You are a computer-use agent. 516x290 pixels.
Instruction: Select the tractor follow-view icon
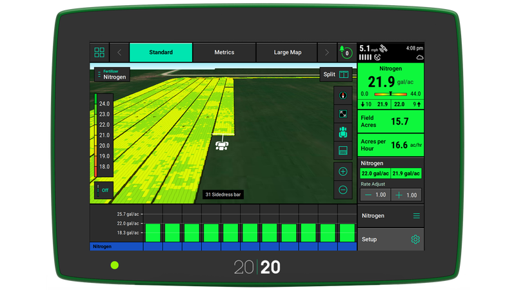[343, 132]
